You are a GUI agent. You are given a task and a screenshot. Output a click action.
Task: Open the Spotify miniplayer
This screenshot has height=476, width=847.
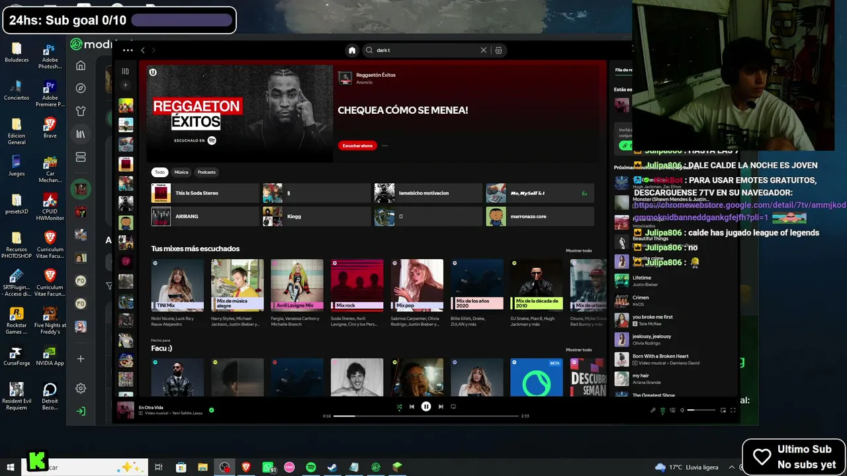723,410
